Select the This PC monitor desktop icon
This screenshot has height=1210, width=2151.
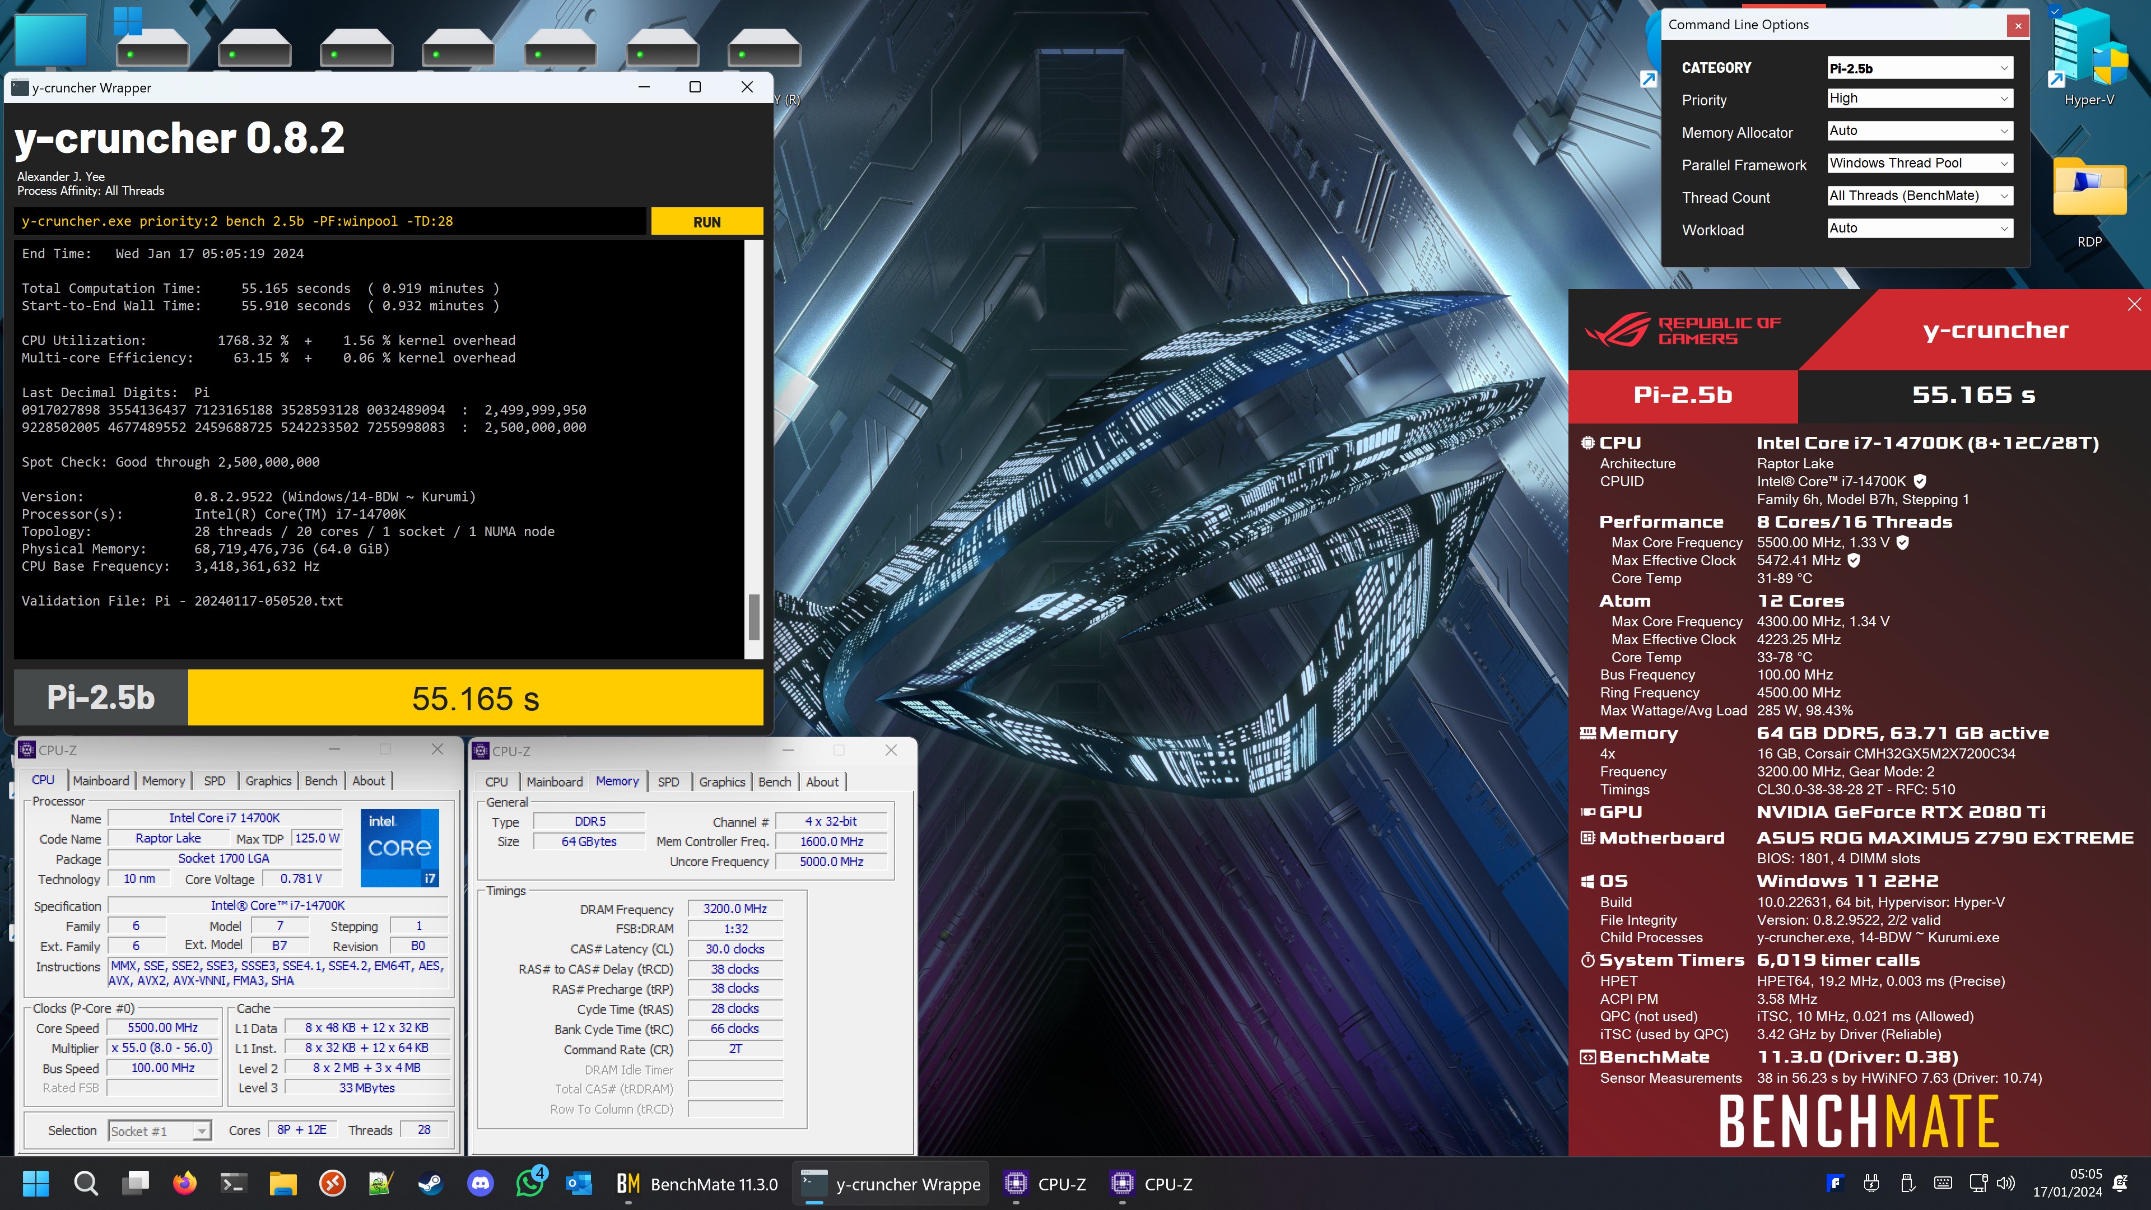click(50, 40)
